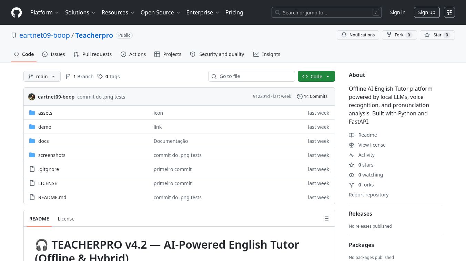Click the eye icon beside 0 watching
The image size is (466, 261).
point(352,175)
